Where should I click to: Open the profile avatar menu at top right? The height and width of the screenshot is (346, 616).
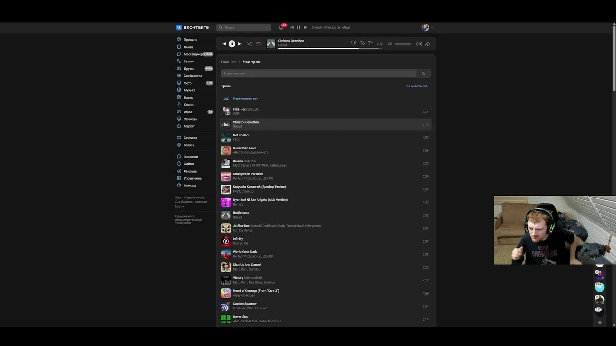tap(427, 27)
